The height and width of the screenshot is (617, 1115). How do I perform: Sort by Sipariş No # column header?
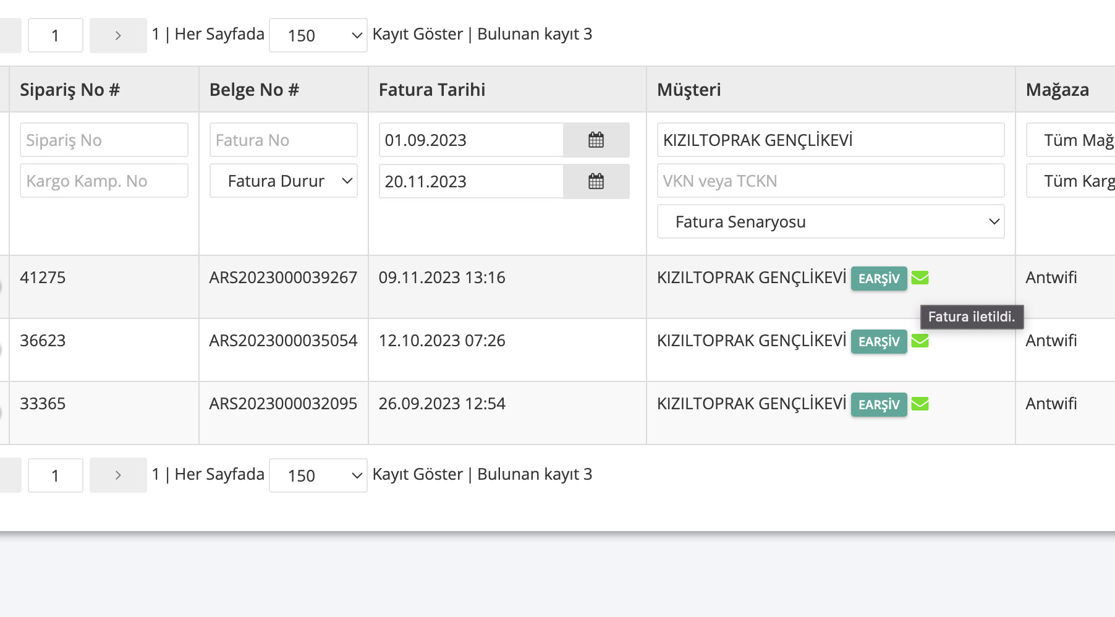pos(70,90)
